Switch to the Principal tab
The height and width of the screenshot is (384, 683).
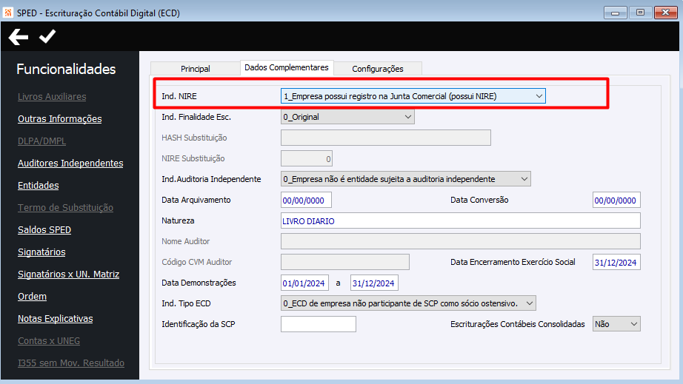coord(195,69)
